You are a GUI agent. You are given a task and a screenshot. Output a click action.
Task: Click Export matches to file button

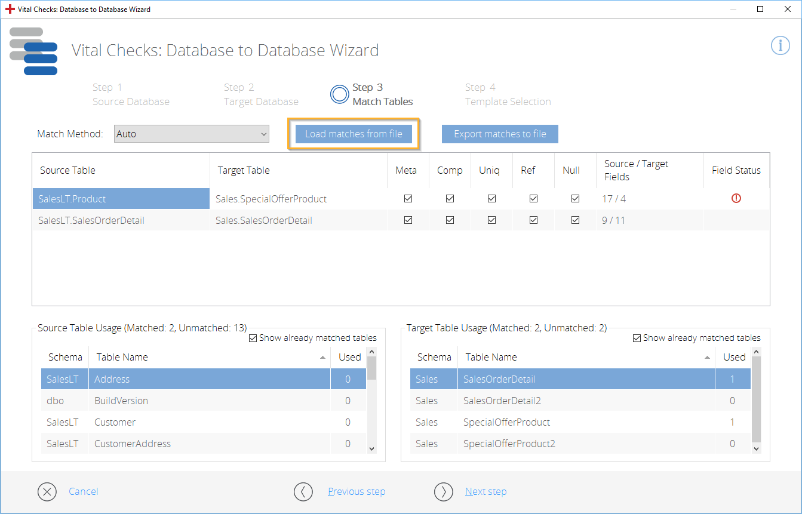coord(500,134)
